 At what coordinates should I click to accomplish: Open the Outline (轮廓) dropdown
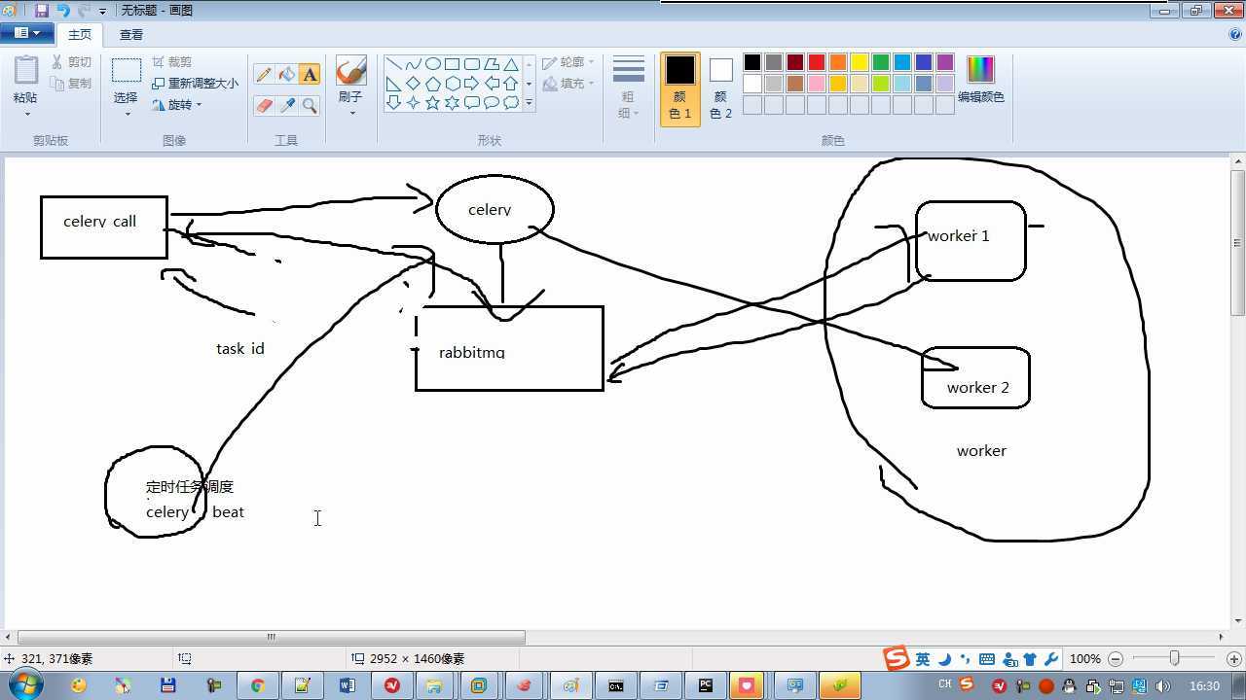[x=568, y=62]
